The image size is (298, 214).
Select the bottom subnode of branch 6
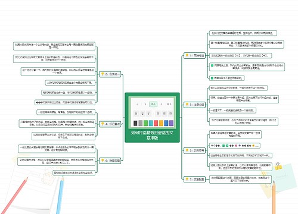pos(74,173)
